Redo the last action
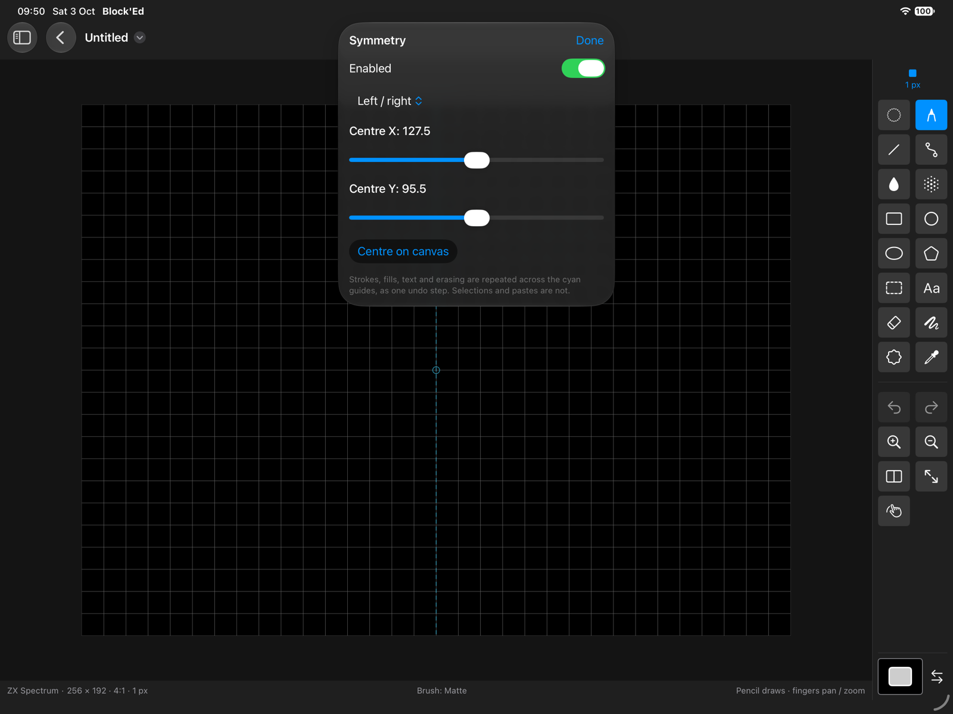 coord(931,407)
